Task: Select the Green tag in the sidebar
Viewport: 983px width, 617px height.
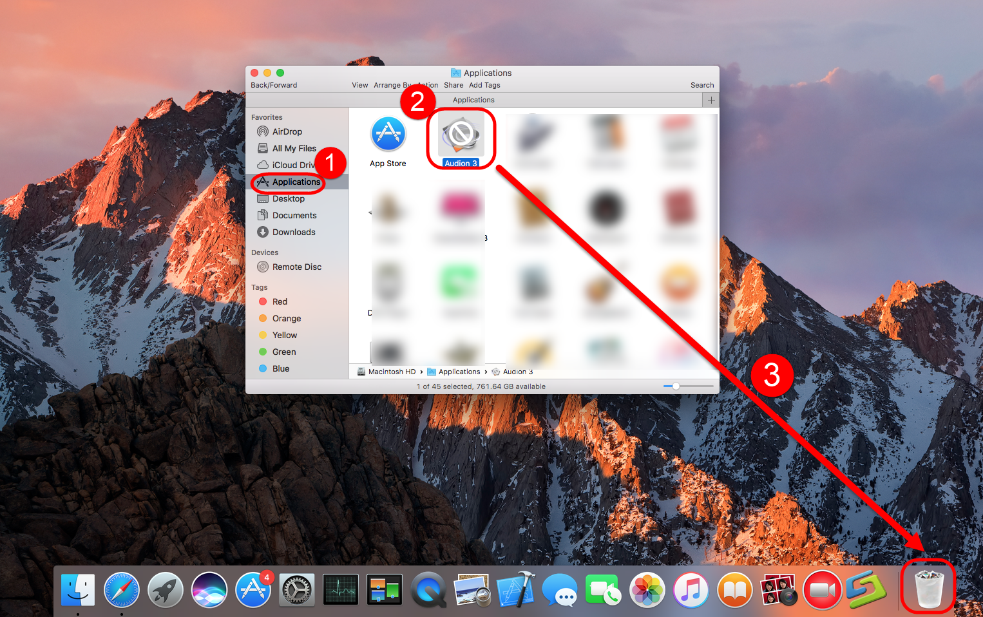Action: click(283, 352)
